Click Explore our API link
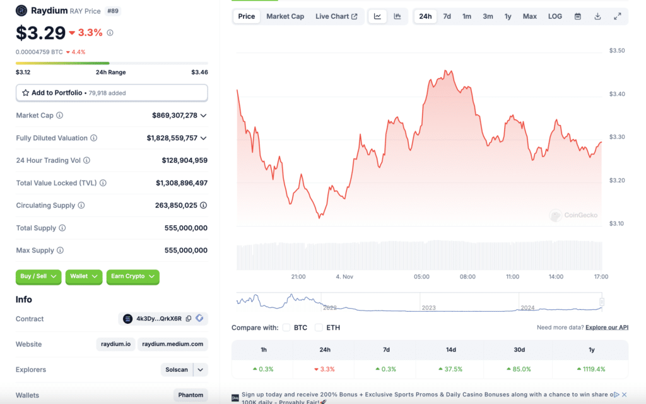646x404 pixels. pos(607,328)
